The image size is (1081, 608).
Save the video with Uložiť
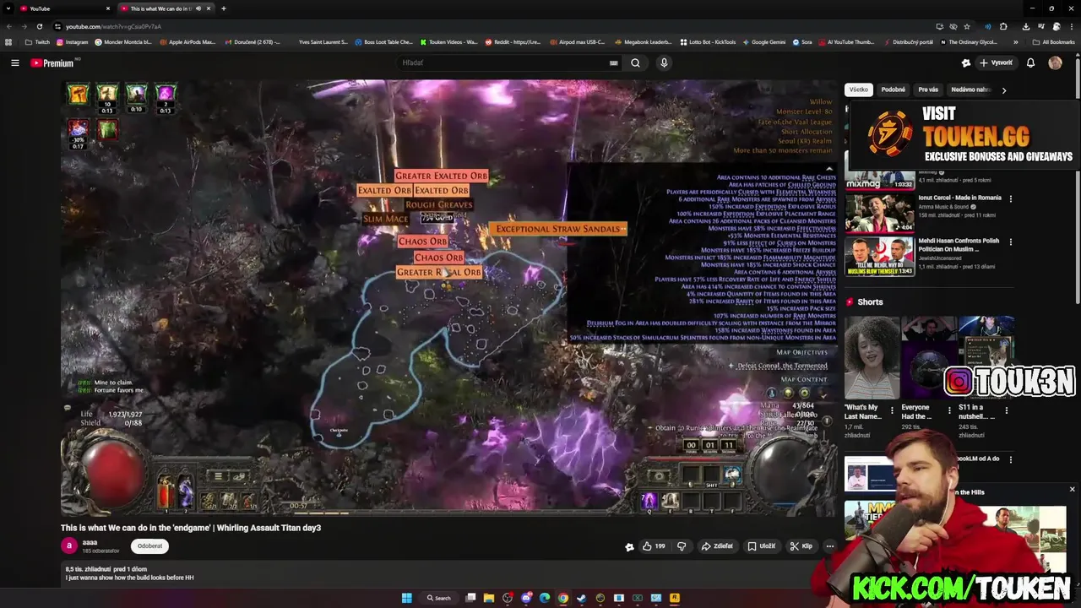pyautogui.click(x=762, y=546)
